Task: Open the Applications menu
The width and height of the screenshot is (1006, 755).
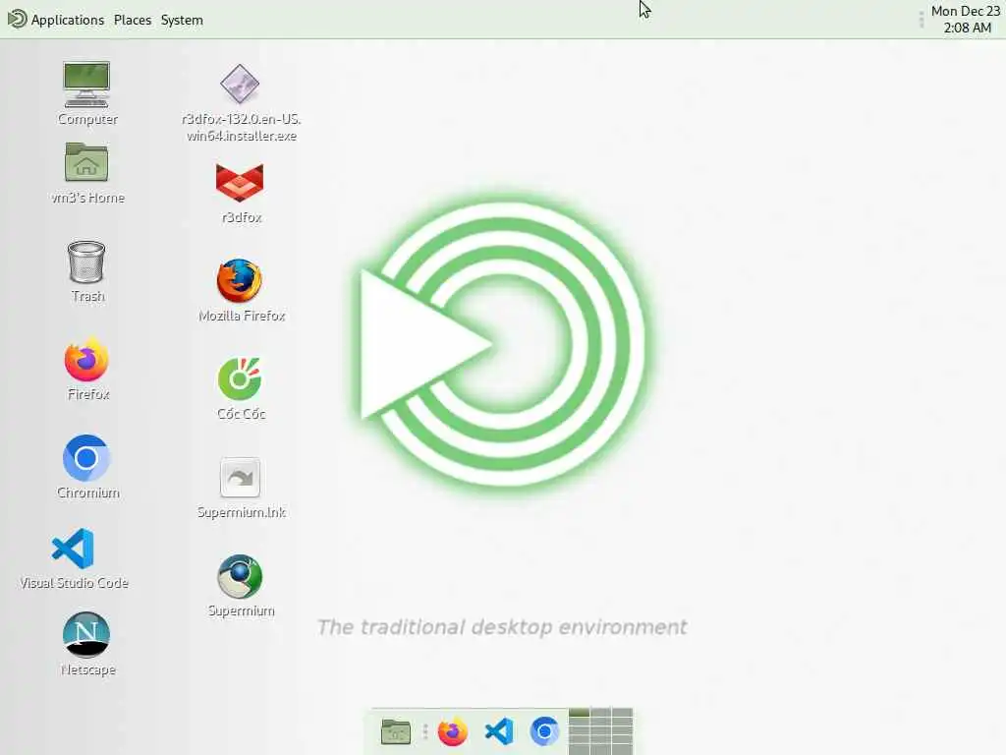Action: 55,20
